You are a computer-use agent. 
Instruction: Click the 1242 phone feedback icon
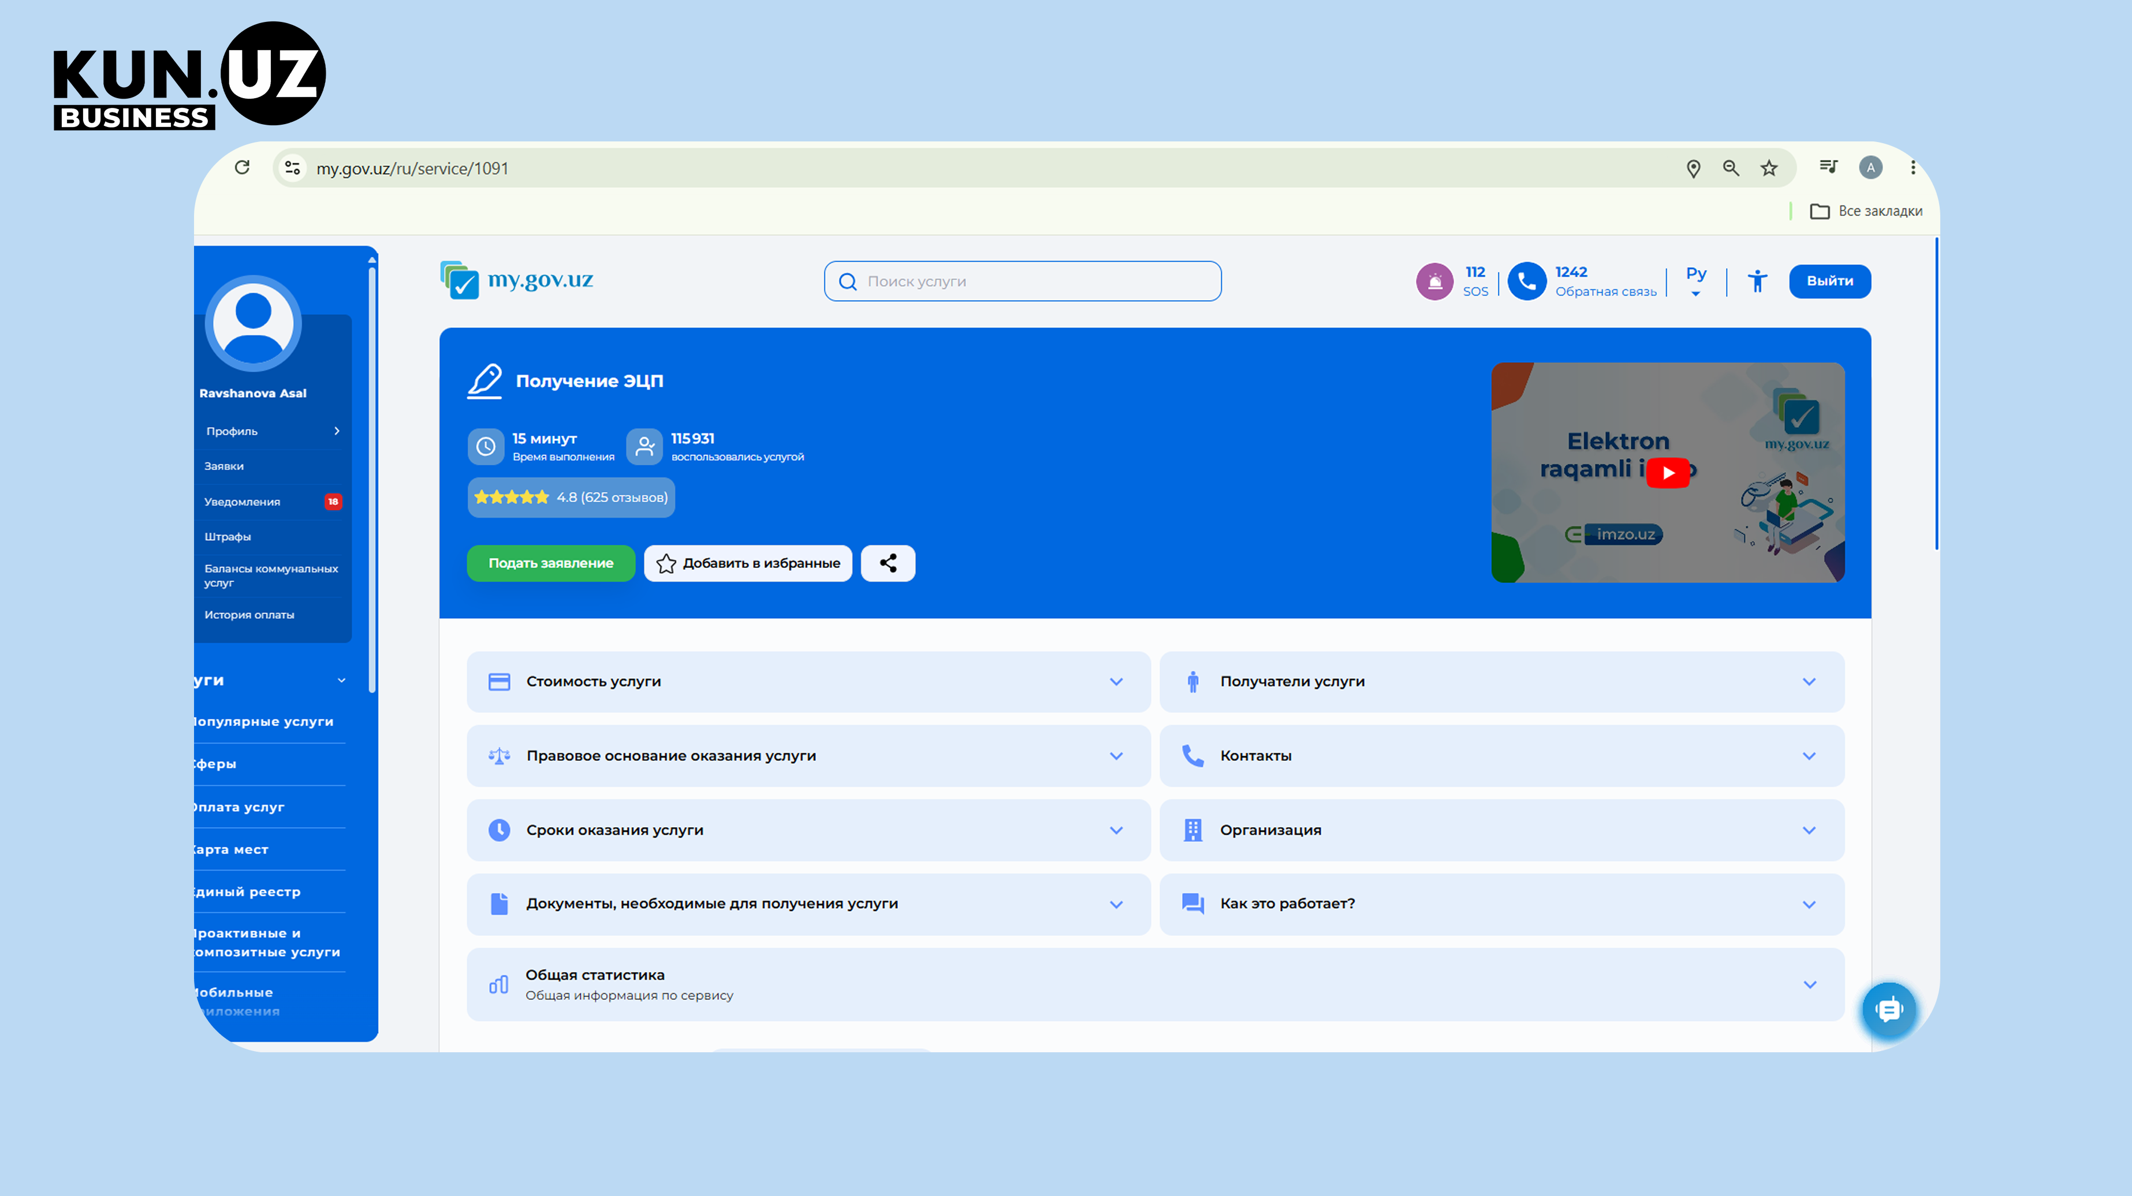pyautogui.click(x=1526, y=281)
